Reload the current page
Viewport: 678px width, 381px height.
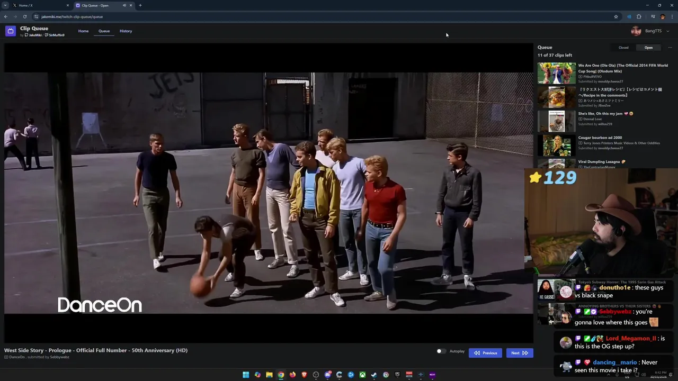pyautogui.click(x=24, y=16)
